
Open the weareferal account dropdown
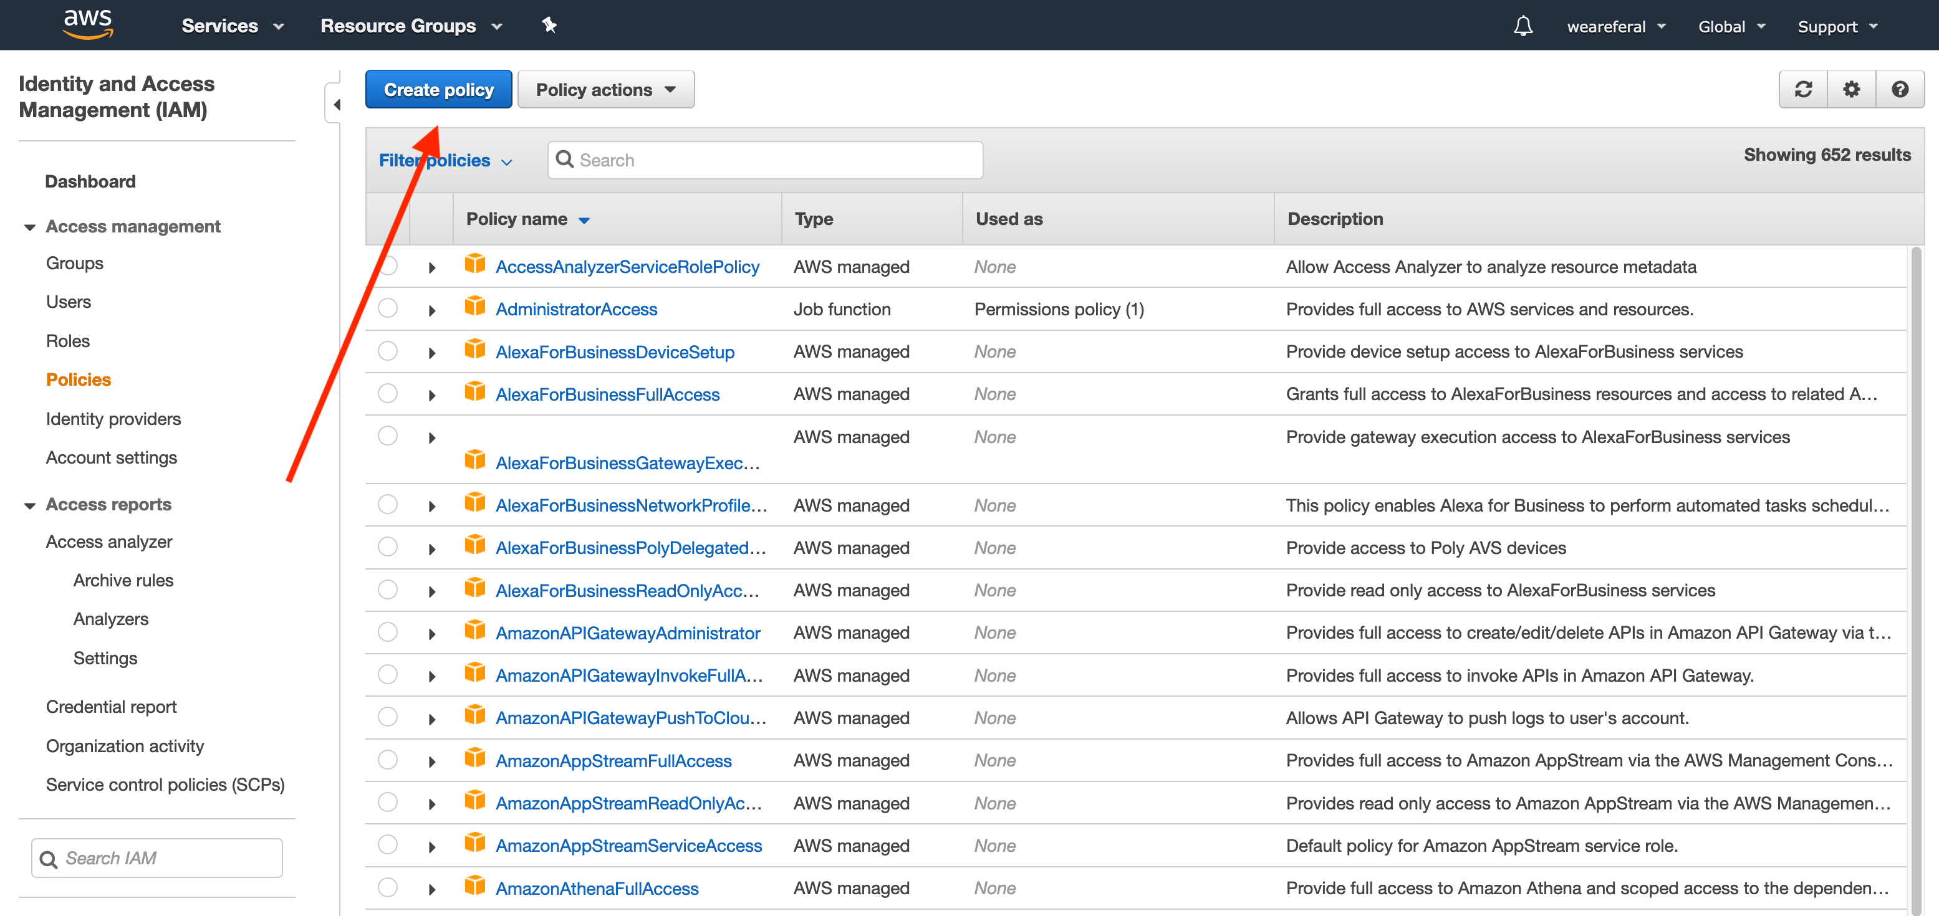(1615, 26)
